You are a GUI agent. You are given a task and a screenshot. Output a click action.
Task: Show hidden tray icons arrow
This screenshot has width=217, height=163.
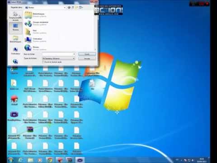coord(181,160)
